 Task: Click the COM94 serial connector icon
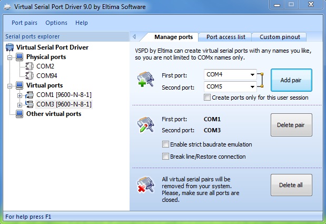coord(29,75)
